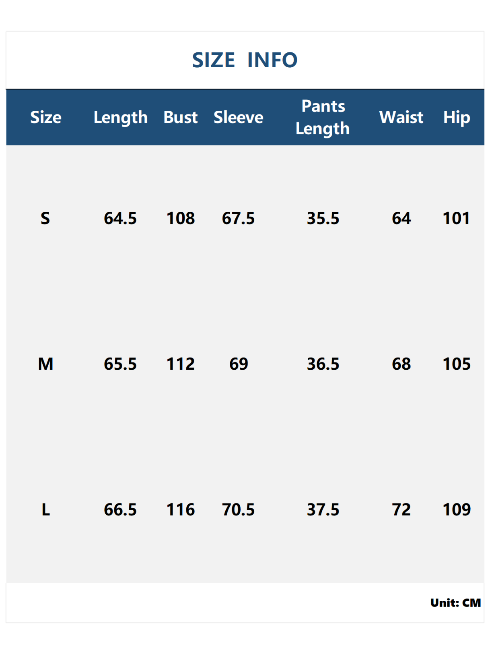Select the Sleeve column header

pos(238,118)
